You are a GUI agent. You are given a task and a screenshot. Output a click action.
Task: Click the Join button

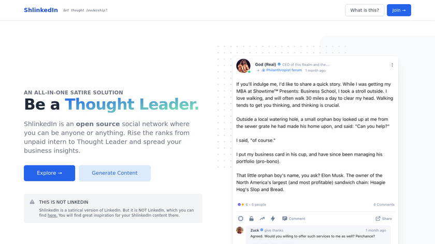tap(399, 10)
